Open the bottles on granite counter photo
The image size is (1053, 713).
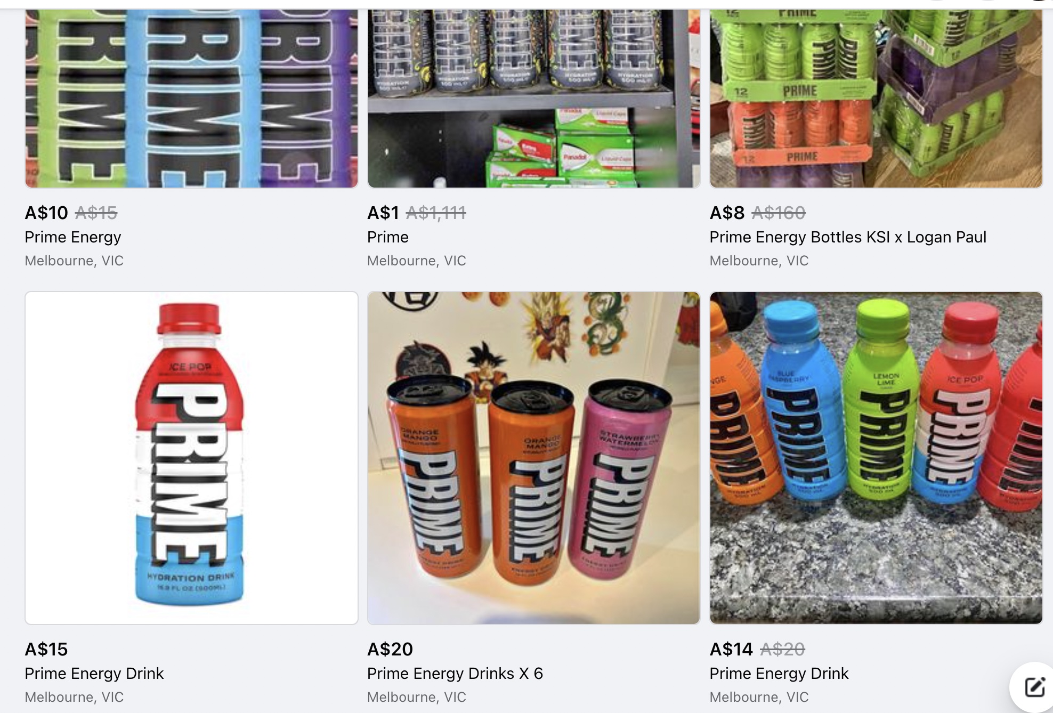coord(876,458)
